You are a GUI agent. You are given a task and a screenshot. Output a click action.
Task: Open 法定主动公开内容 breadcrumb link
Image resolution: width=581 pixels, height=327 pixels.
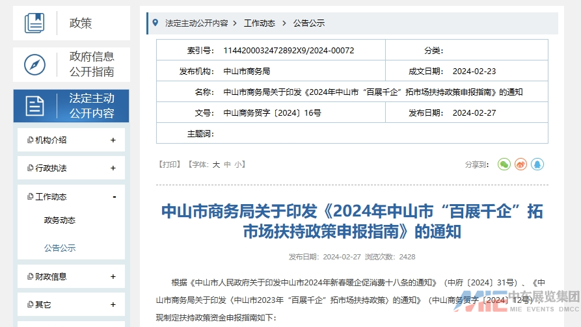(x=196, y=23)
